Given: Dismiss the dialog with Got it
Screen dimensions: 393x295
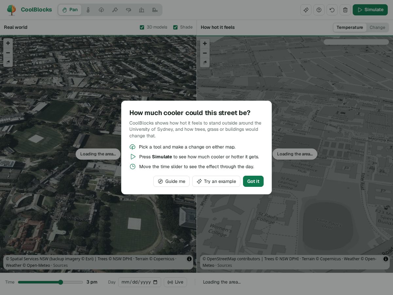Looking at the screenshot, I should click(253, 181).
